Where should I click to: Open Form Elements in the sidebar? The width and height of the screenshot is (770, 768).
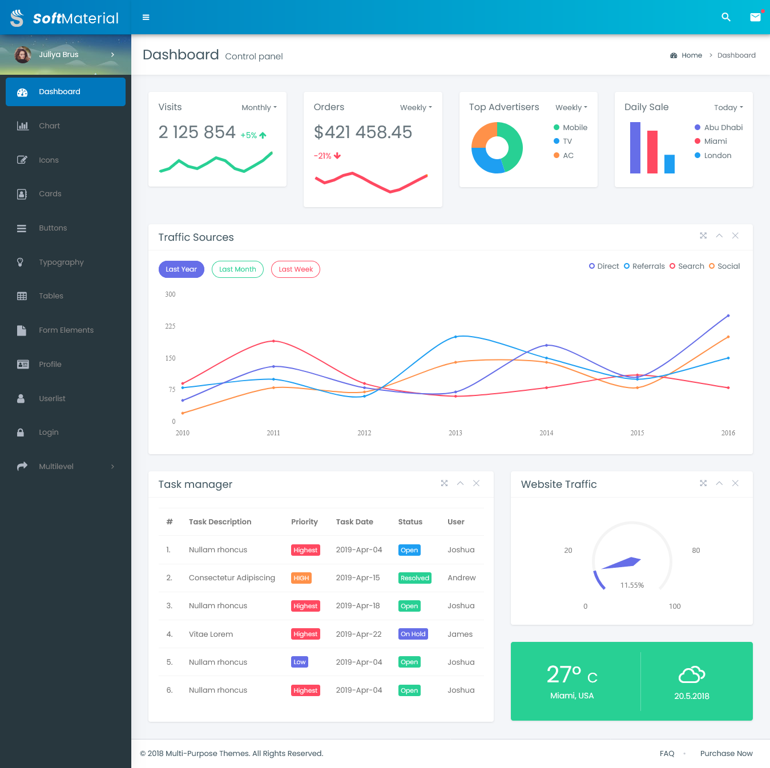click(x=66, y=330)
